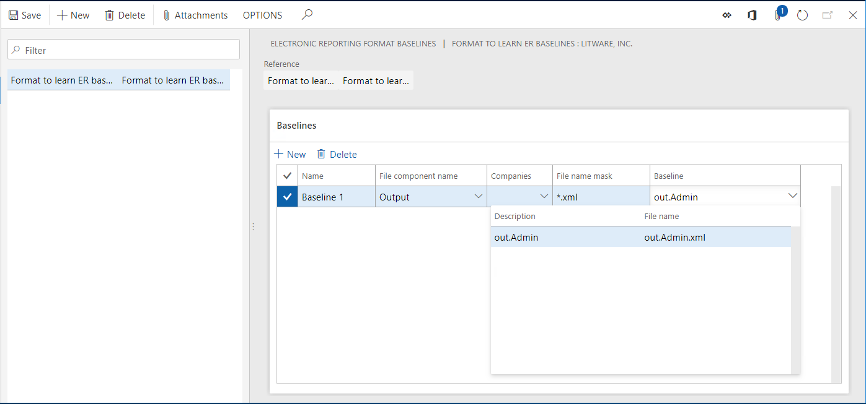Open the Office apps icon top right
This screenshot has height=404, width=866.
[752, 15]
